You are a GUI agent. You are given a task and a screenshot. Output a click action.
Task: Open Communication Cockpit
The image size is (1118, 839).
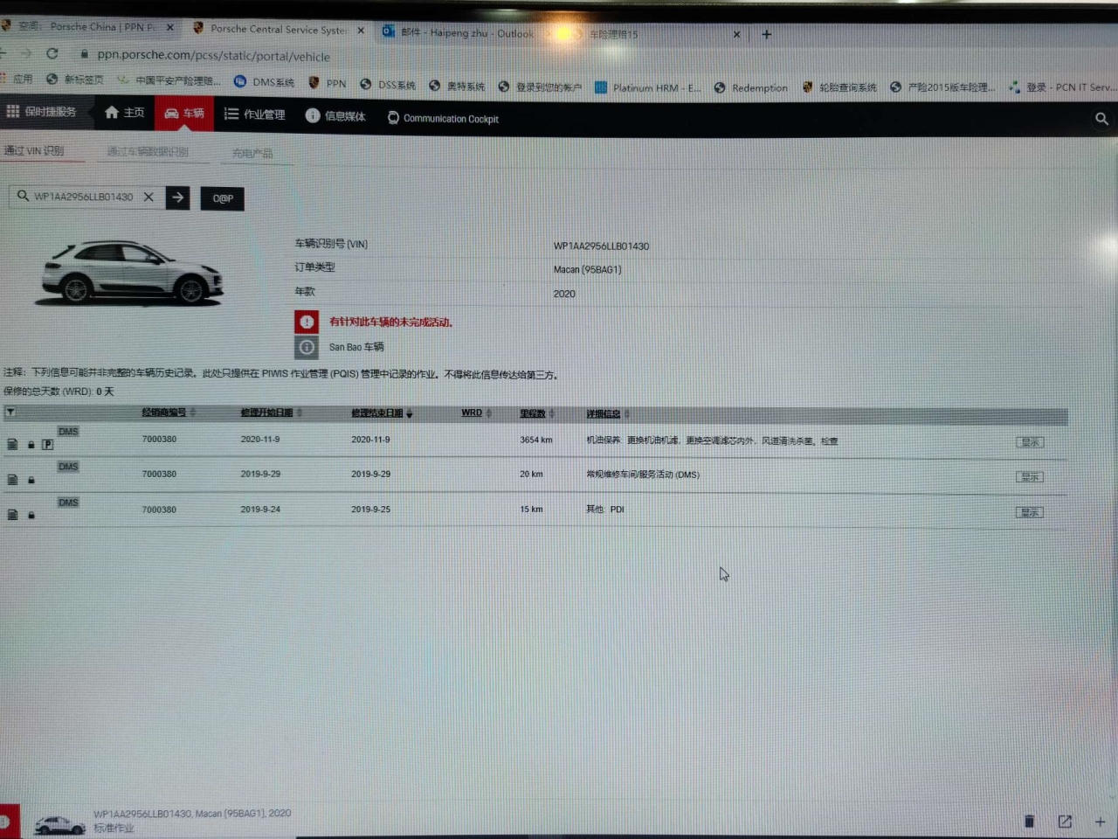[443, 118]
